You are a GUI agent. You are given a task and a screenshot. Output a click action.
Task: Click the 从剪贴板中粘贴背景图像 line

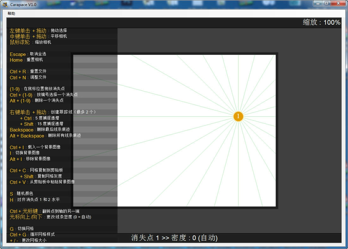coord(42,182)
